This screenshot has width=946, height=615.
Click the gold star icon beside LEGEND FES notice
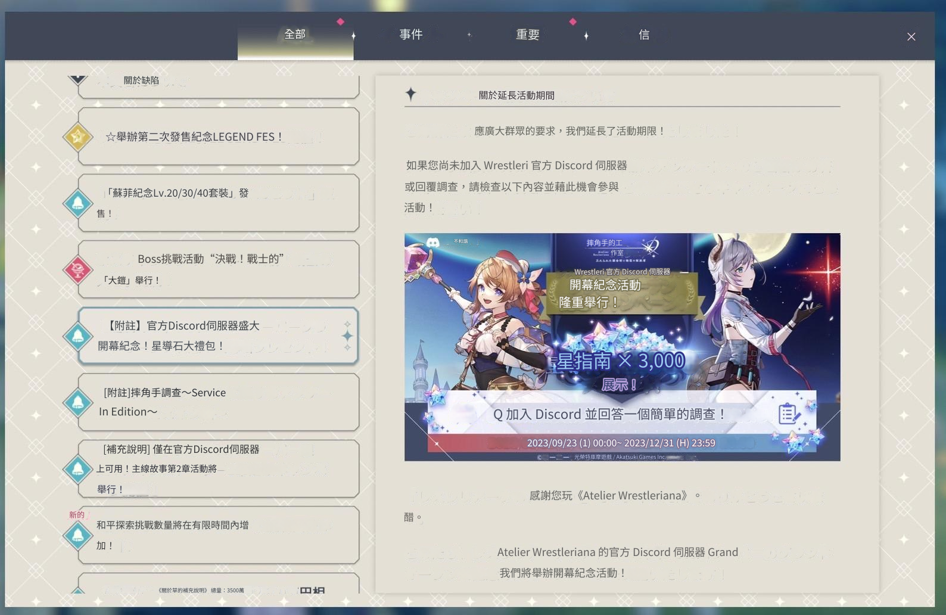click(77, 136)
